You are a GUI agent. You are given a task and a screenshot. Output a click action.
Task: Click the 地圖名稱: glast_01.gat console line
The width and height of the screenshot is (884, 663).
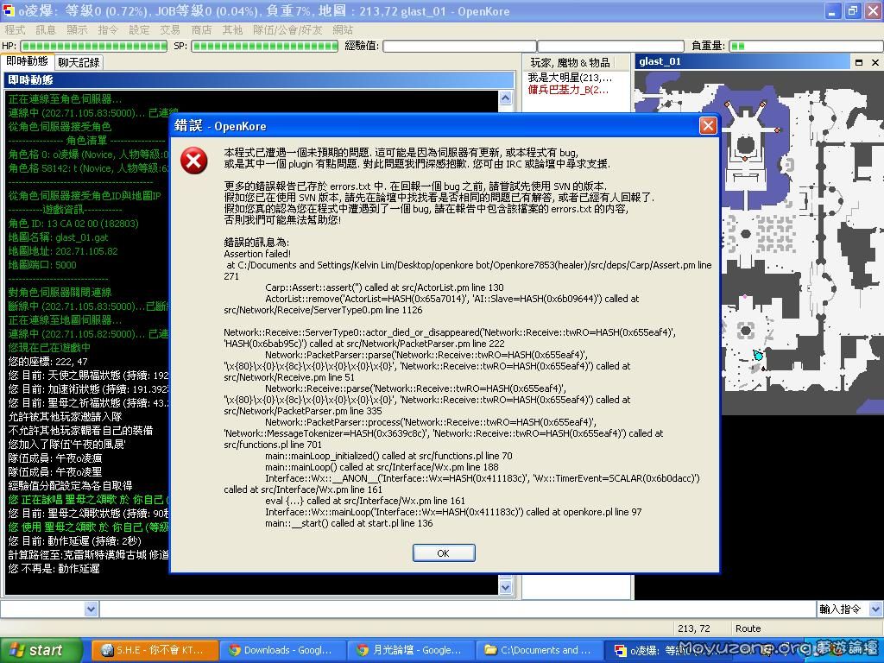click(58, 237)
